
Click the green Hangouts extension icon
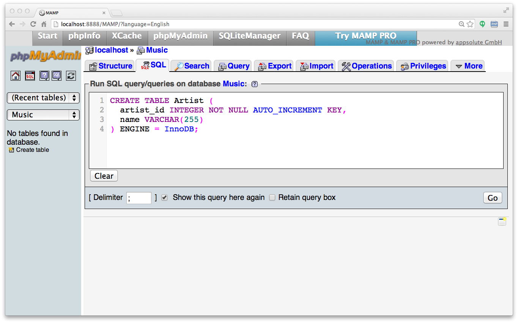pyautogui.click(x=482, y=24)
